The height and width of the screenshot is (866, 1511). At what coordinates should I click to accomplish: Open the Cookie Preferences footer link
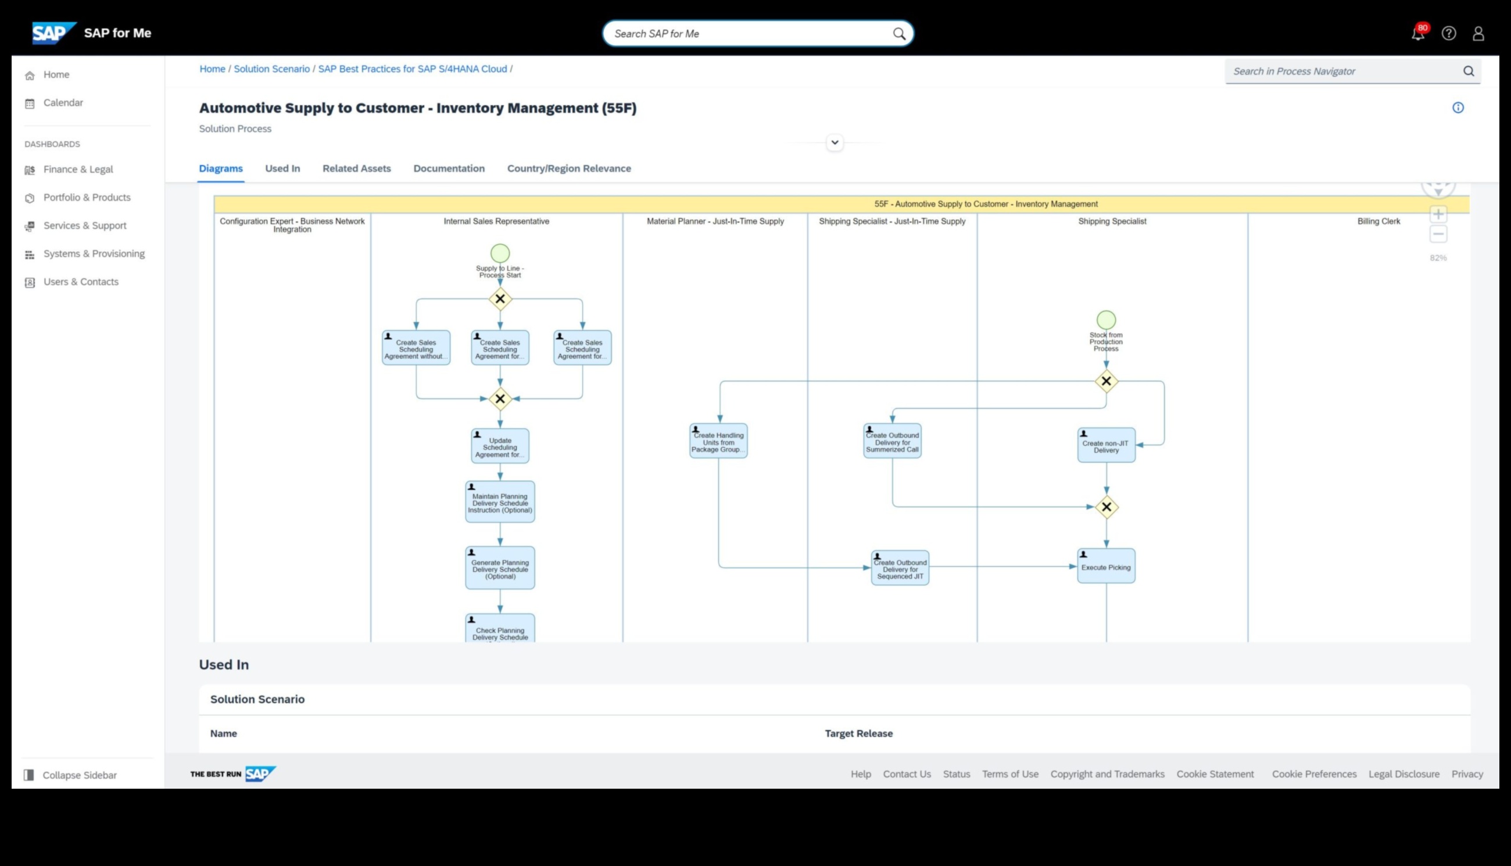[x=1314, y=774]
